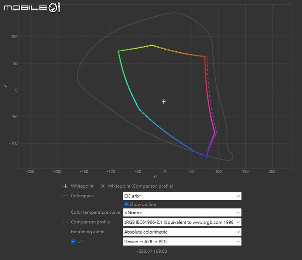
Task: Click the Whitepoint legend text
Action: (82, 186)
